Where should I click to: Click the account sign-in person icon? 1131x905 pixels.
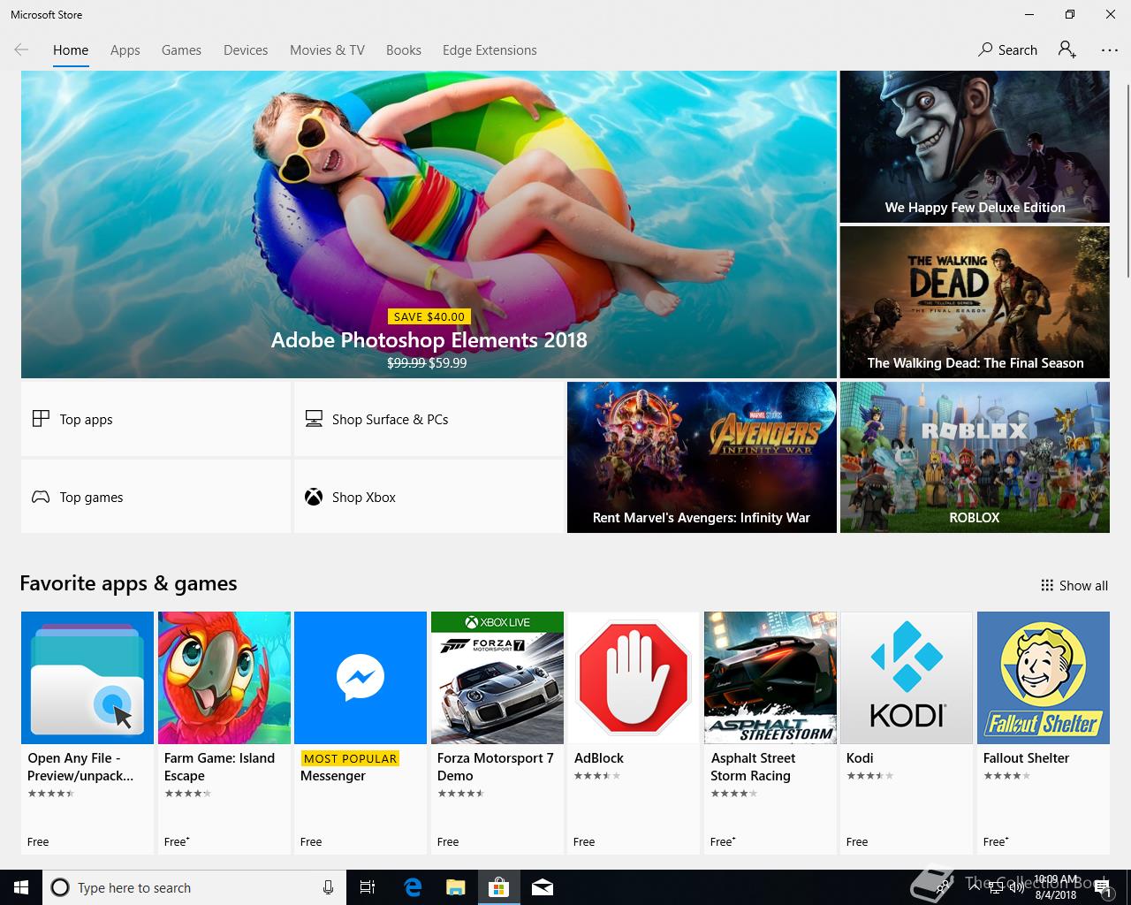click(x=1067, y=49)
